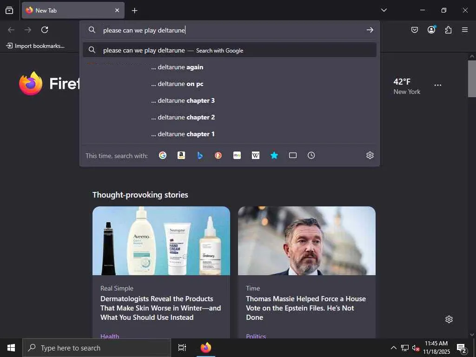Image resolution: width=476 pixels, height=357 pixels.
Task: Select suggestion deltarune chapter 3
Action: click(230, 100)
